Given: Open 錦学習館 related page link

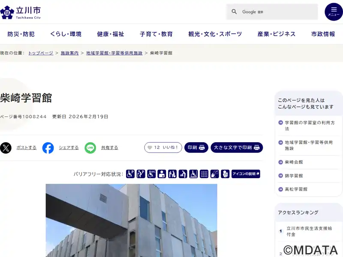Looking at the screenshot, I should 294,176.
